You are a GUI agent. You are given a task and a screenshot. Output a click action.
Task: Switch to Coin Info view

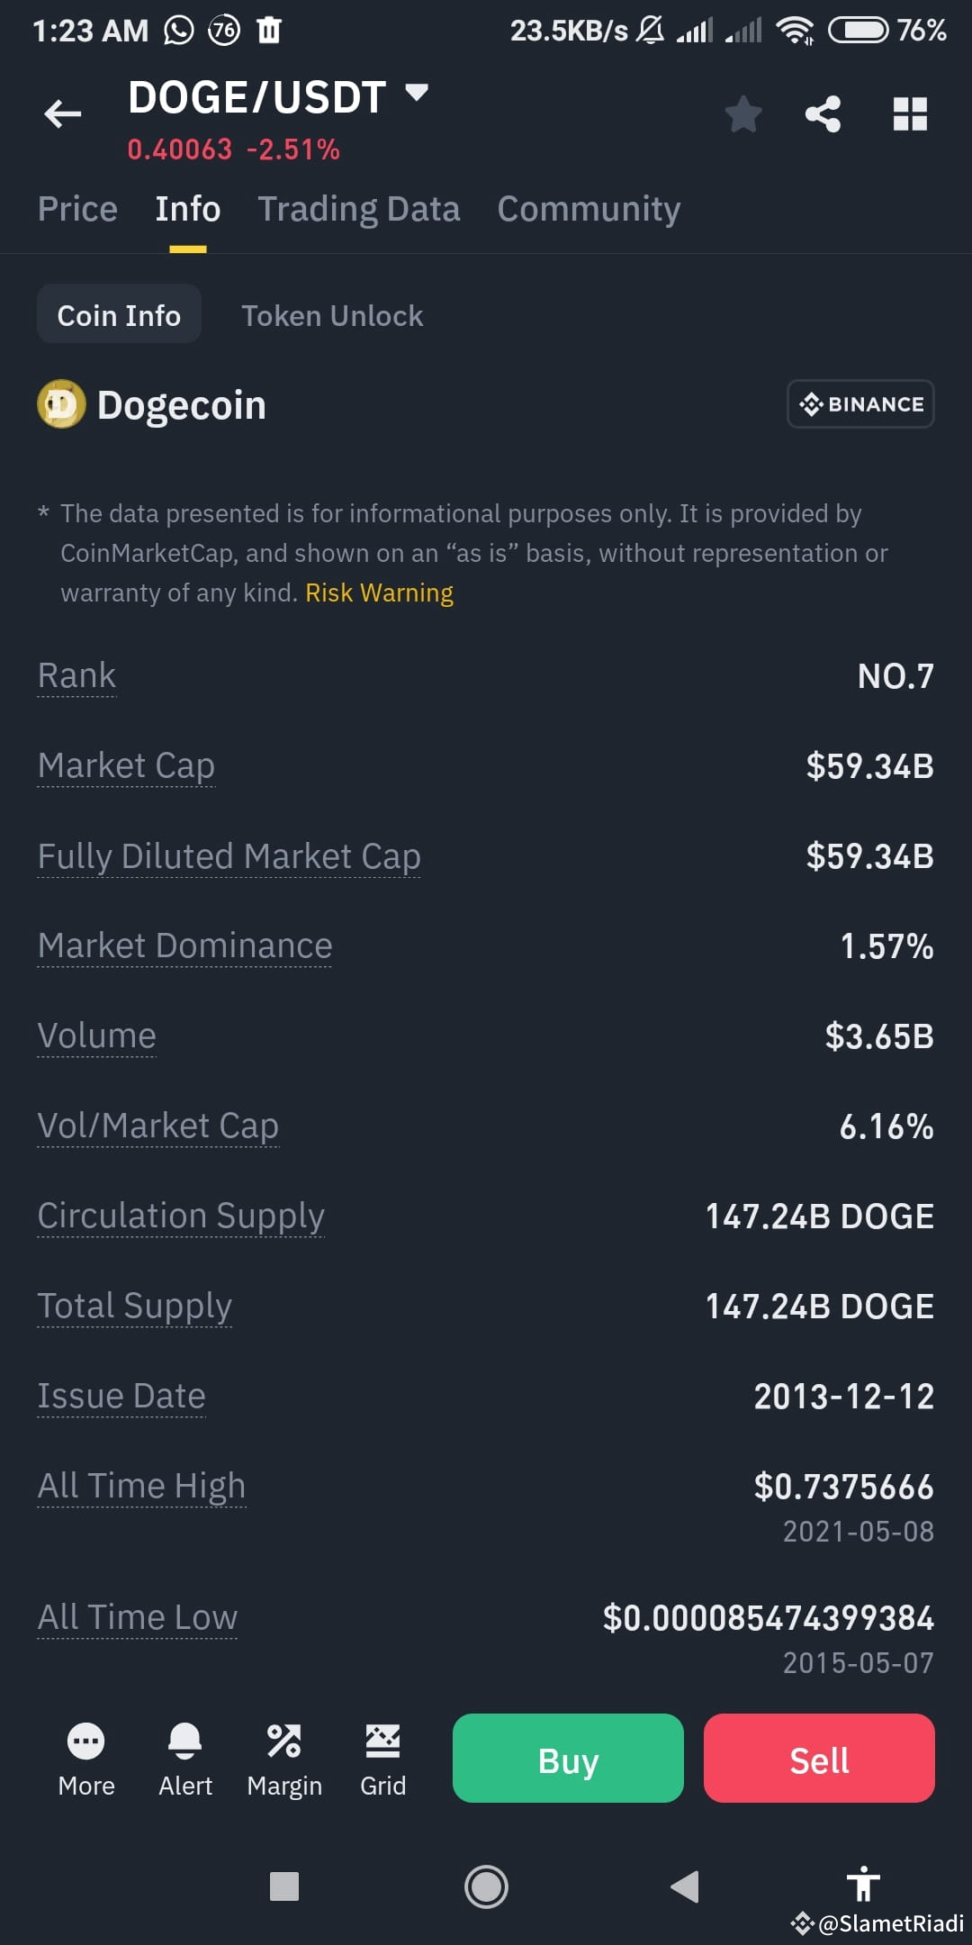click(119, 314)
